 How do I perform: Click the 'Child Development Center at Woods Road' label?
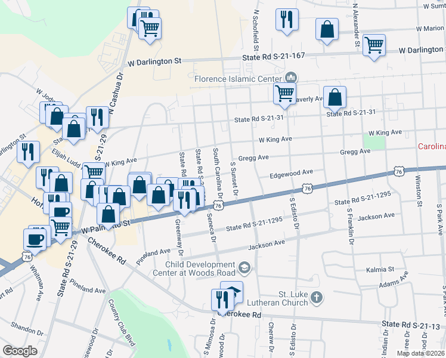point(194,268)
